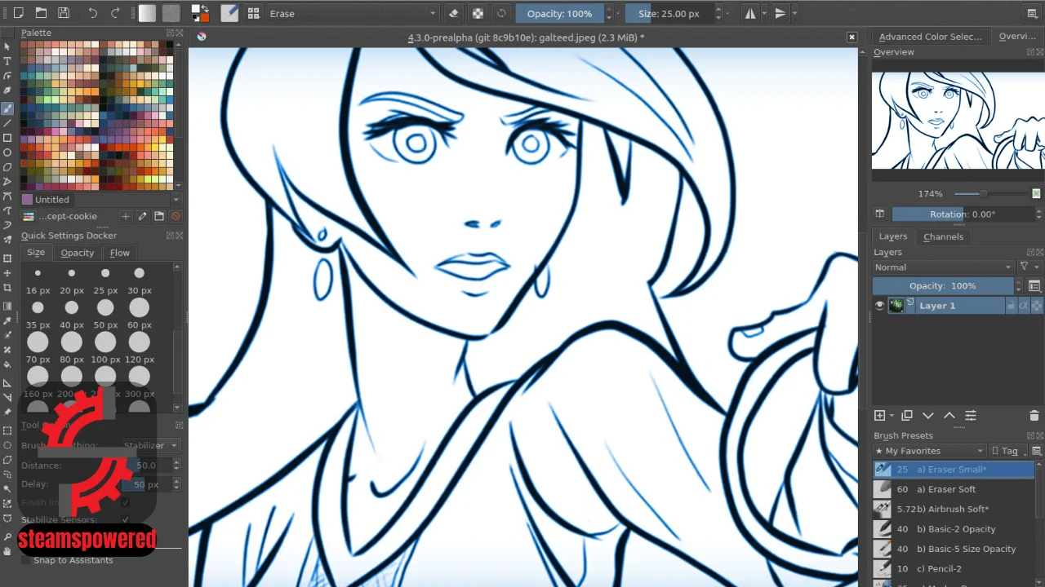
Task: Select the crop tool in toolbox
Action: (7, 288)
